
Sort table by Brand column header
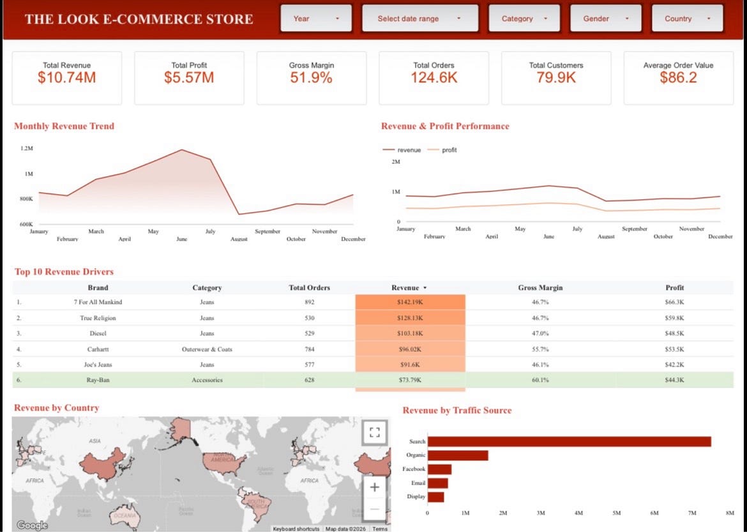(x=98, y=287)
